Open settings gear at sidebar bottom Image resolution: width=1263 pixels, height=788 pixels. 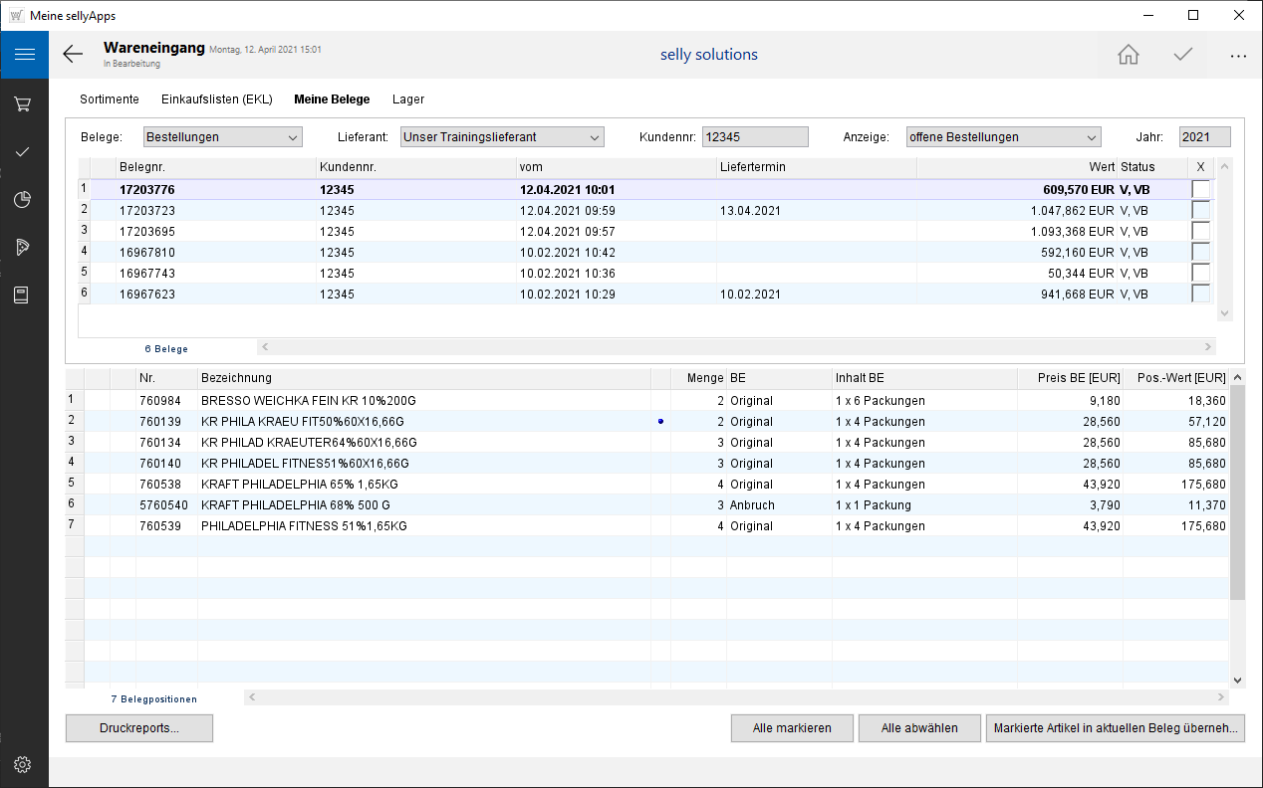[24, 764]
